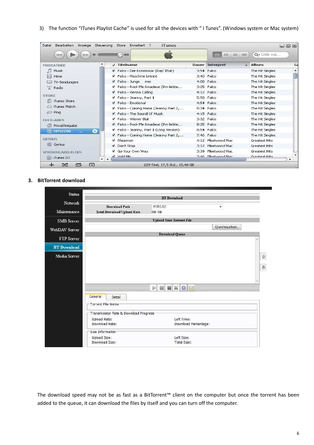The width and height of the screenshot is (314, 445).
Task: Sort tracks by the Interpret column arrow
Action: 246,65
